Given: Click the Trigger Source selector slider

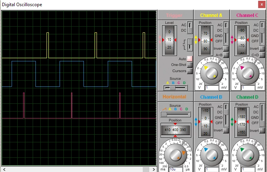Looking at the screenshot, I should [x=175, y=88].
